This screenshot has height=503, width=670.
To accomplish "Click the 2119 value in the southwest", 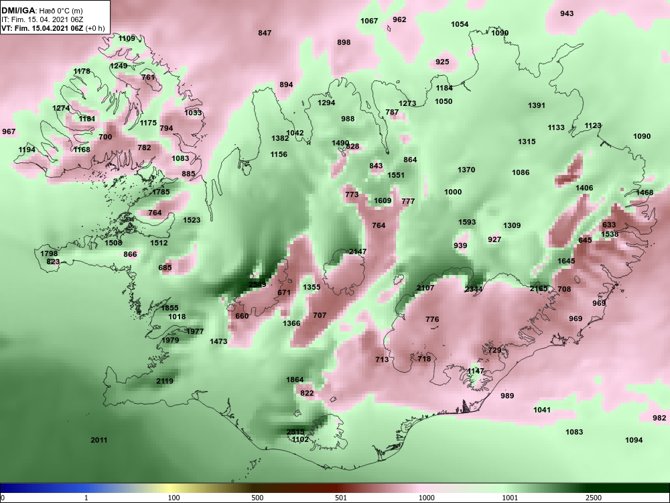I will click(x=165, y=381).
